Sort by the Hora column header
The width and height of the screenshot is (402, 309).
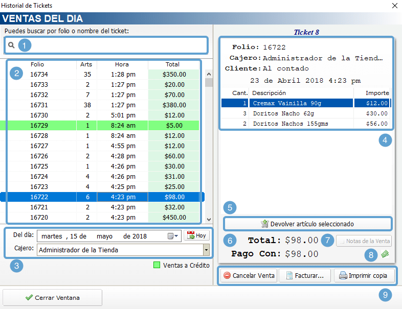tap(122, 65)
